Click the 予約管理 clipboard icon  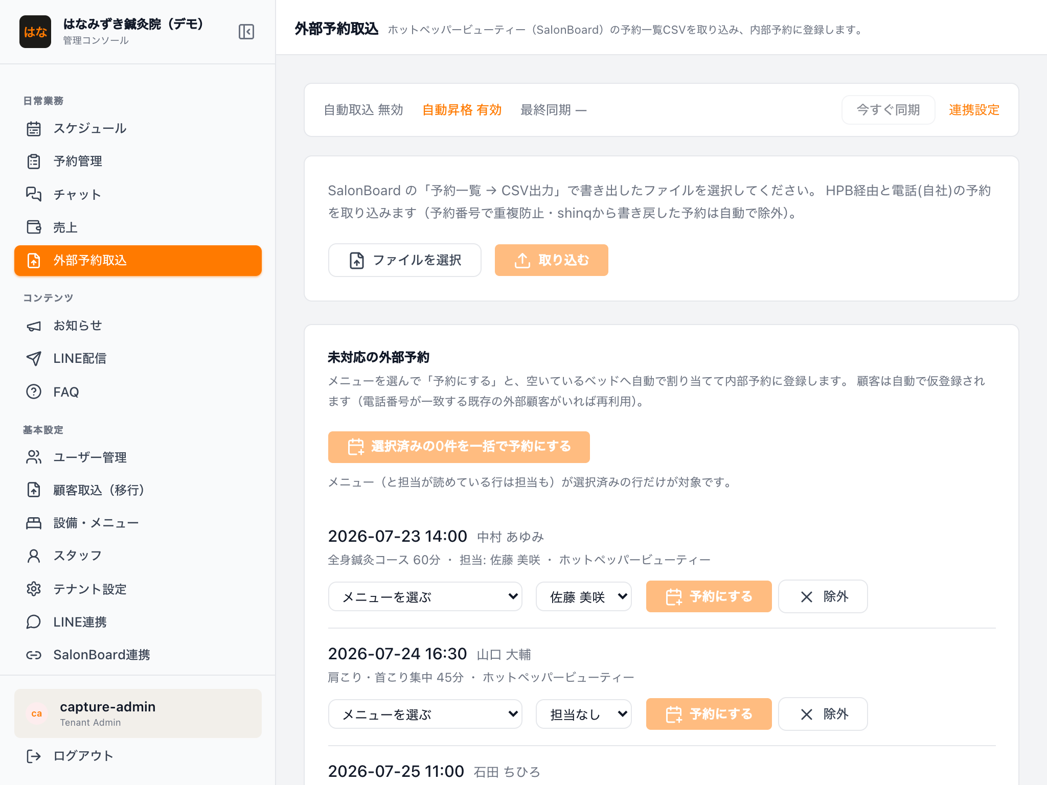(34, 161)
